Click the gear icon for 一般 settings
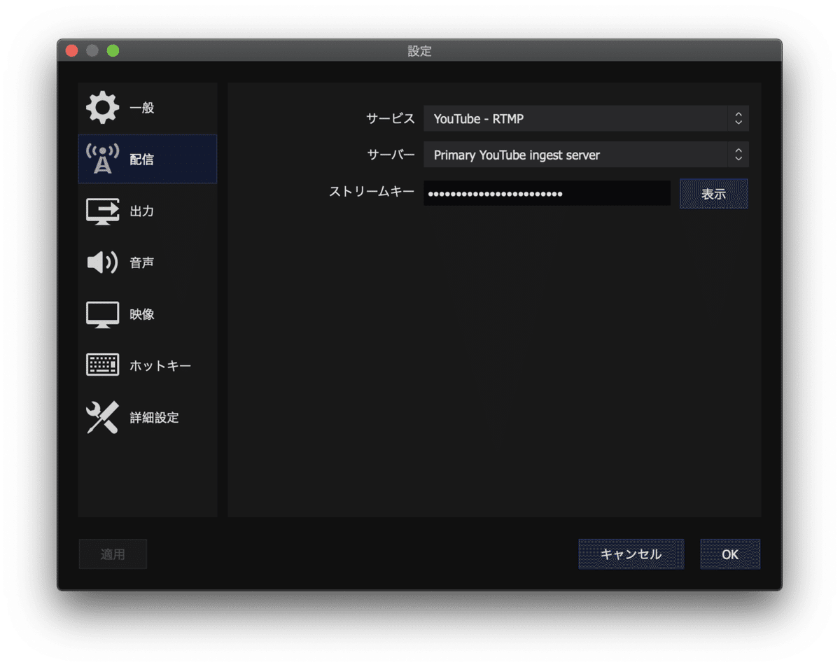 103,108
